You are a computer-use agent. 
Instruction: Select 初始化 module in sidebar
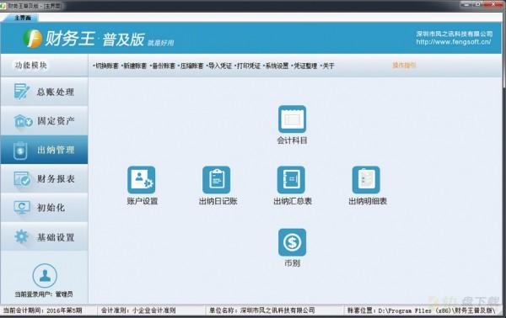(44, 208)
